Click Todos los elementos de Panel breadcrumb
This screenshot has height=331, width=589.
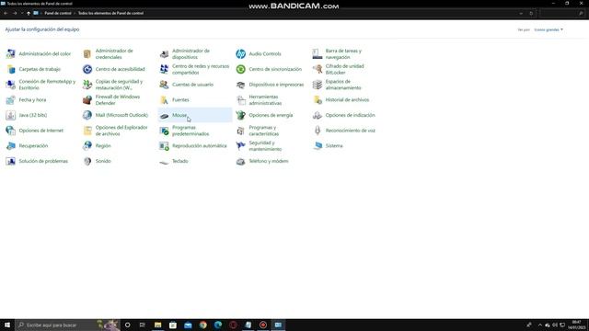[110, 13]
